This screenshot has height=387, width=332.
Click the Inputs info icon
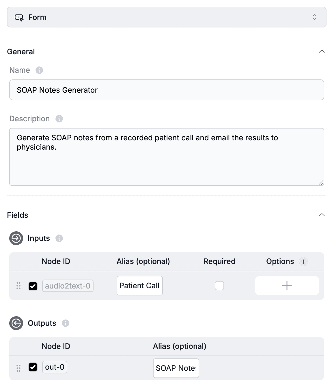pyautogui.click(x=59, y=238)
